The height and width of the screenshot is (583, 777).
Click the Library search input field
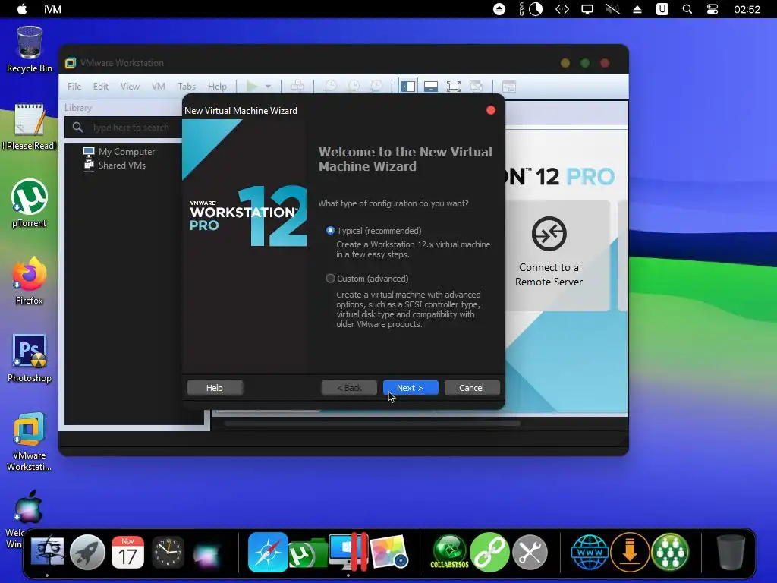point(124,128)
